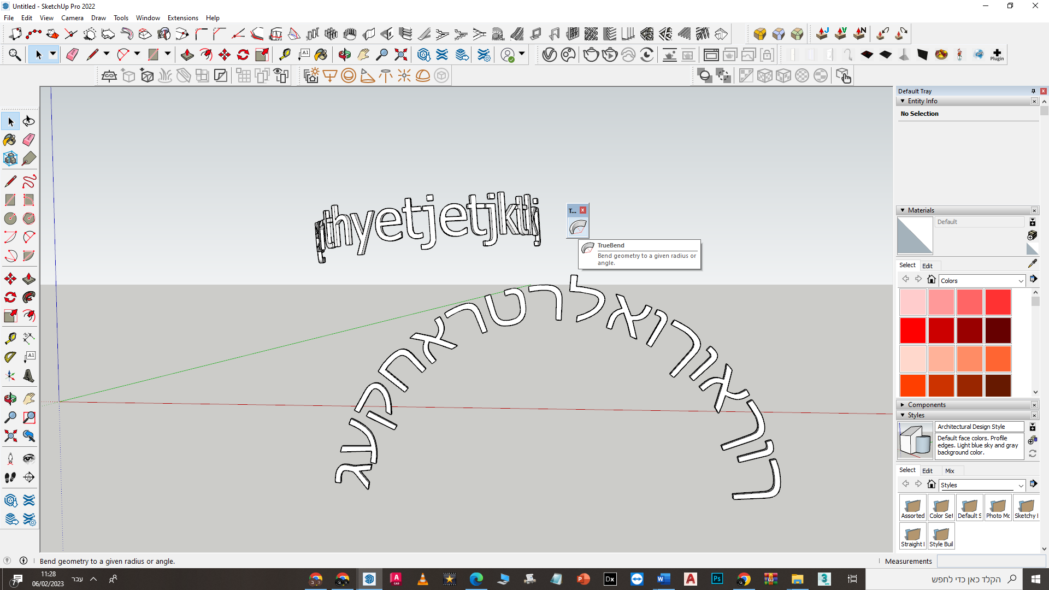Toggle Create Material icon in Materials panel
The height and width of the screenshot is (590, 1049).
[x=1032, y=235]
